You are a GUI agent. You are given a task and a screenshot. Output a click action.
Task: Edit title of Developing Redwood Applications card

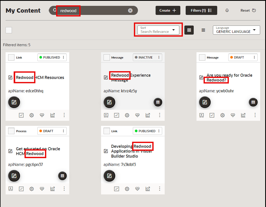pos(106,151)
